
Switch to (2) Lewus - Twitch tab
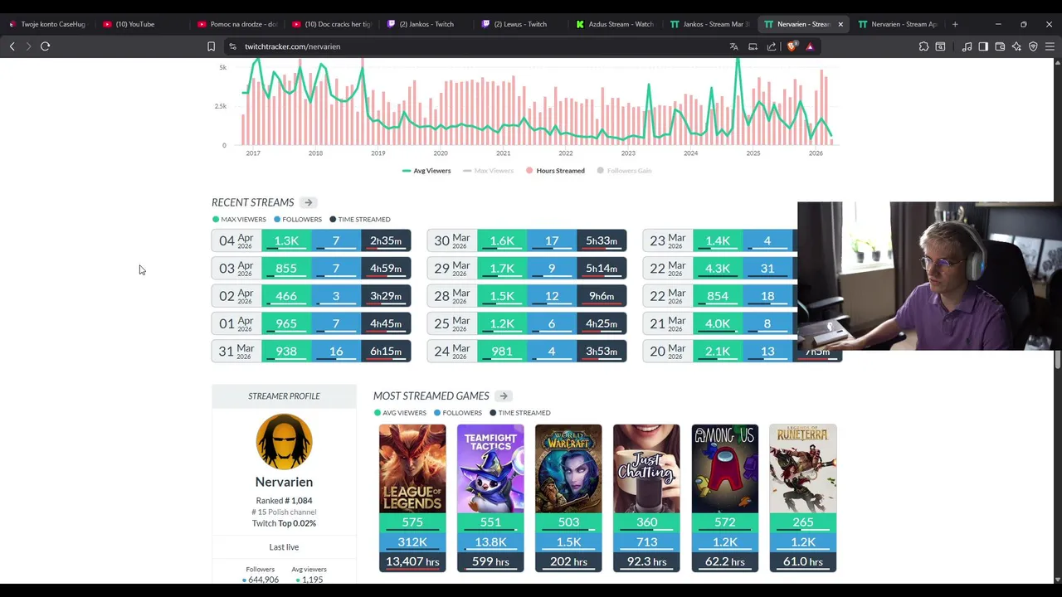click(x=521, y=24)
